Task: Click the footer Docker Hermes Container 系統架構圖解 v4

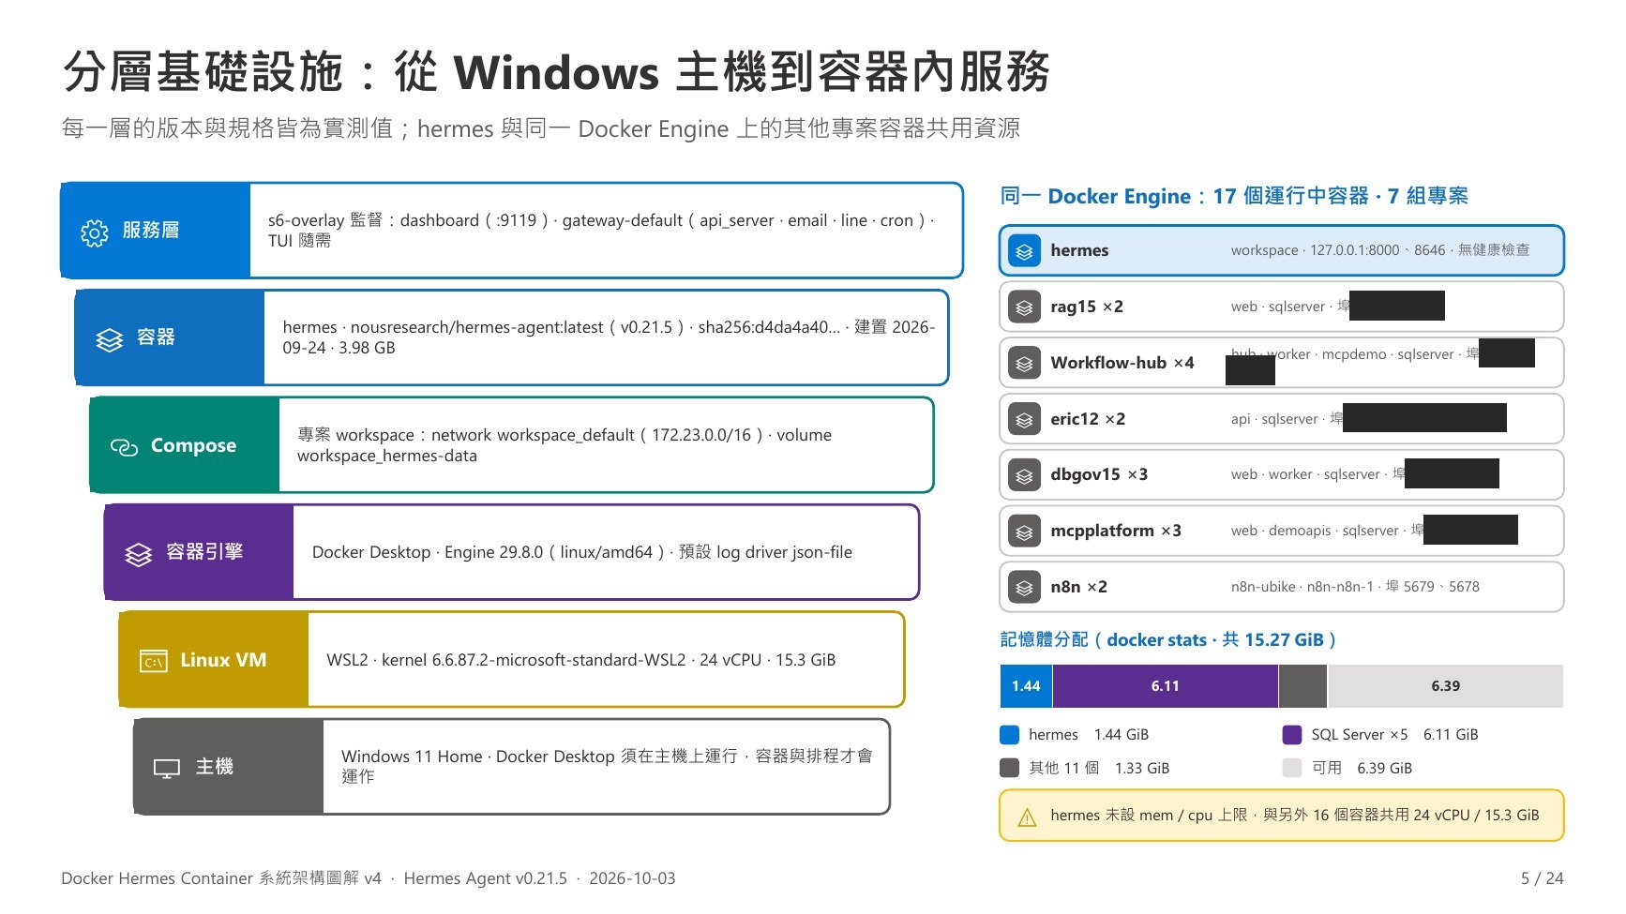Action: (x=221, y=878)
